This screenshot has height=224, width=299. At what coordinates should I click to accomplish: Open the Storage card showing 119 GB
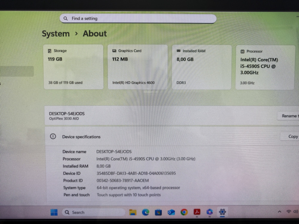[74, 67]
